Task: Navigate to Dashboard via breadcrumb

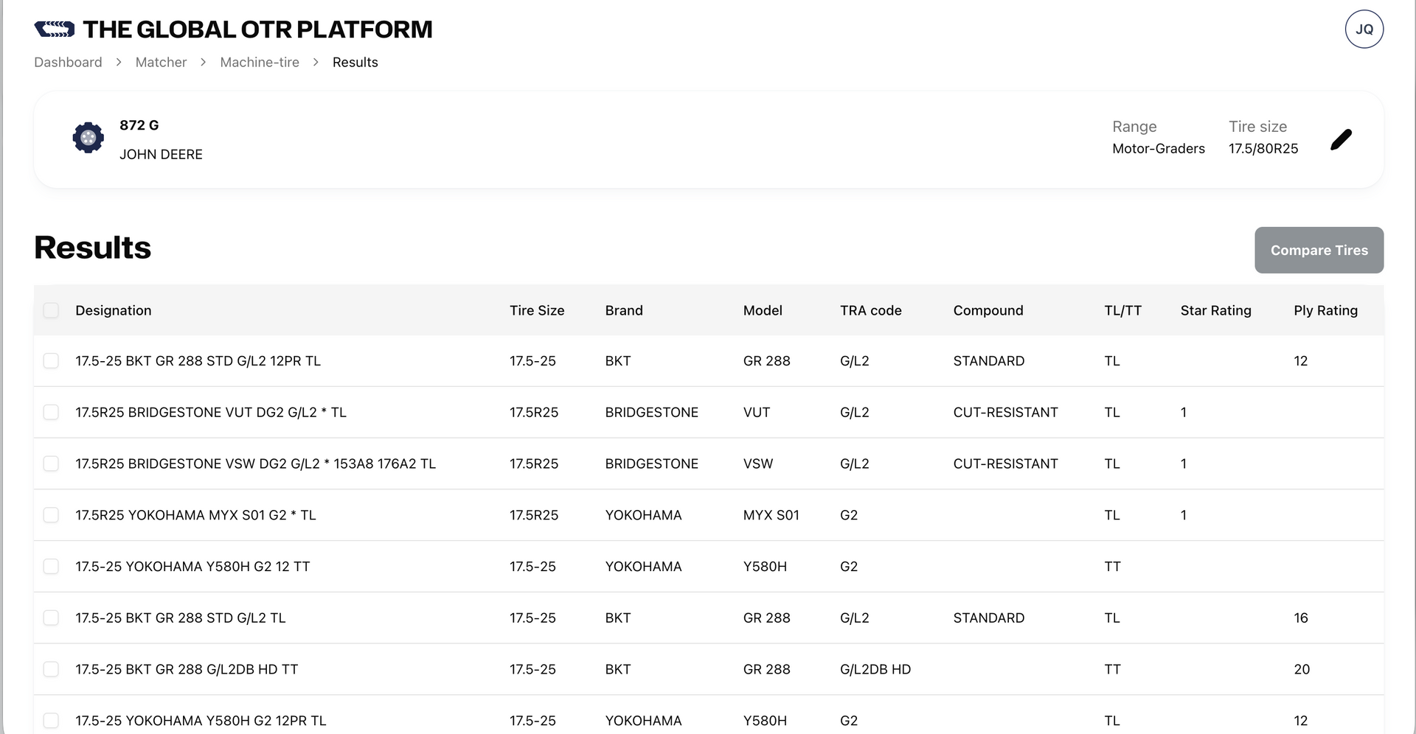Action: pyautogui.click(x=67, y=62)
